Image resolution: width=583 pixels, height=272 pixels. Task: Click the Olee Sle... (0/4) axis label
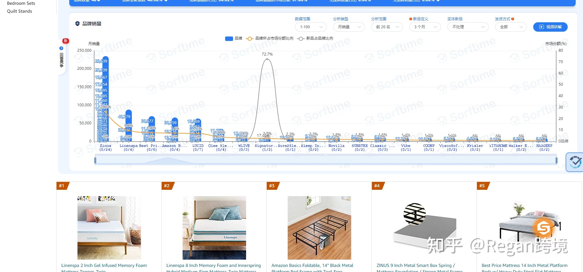221,148
